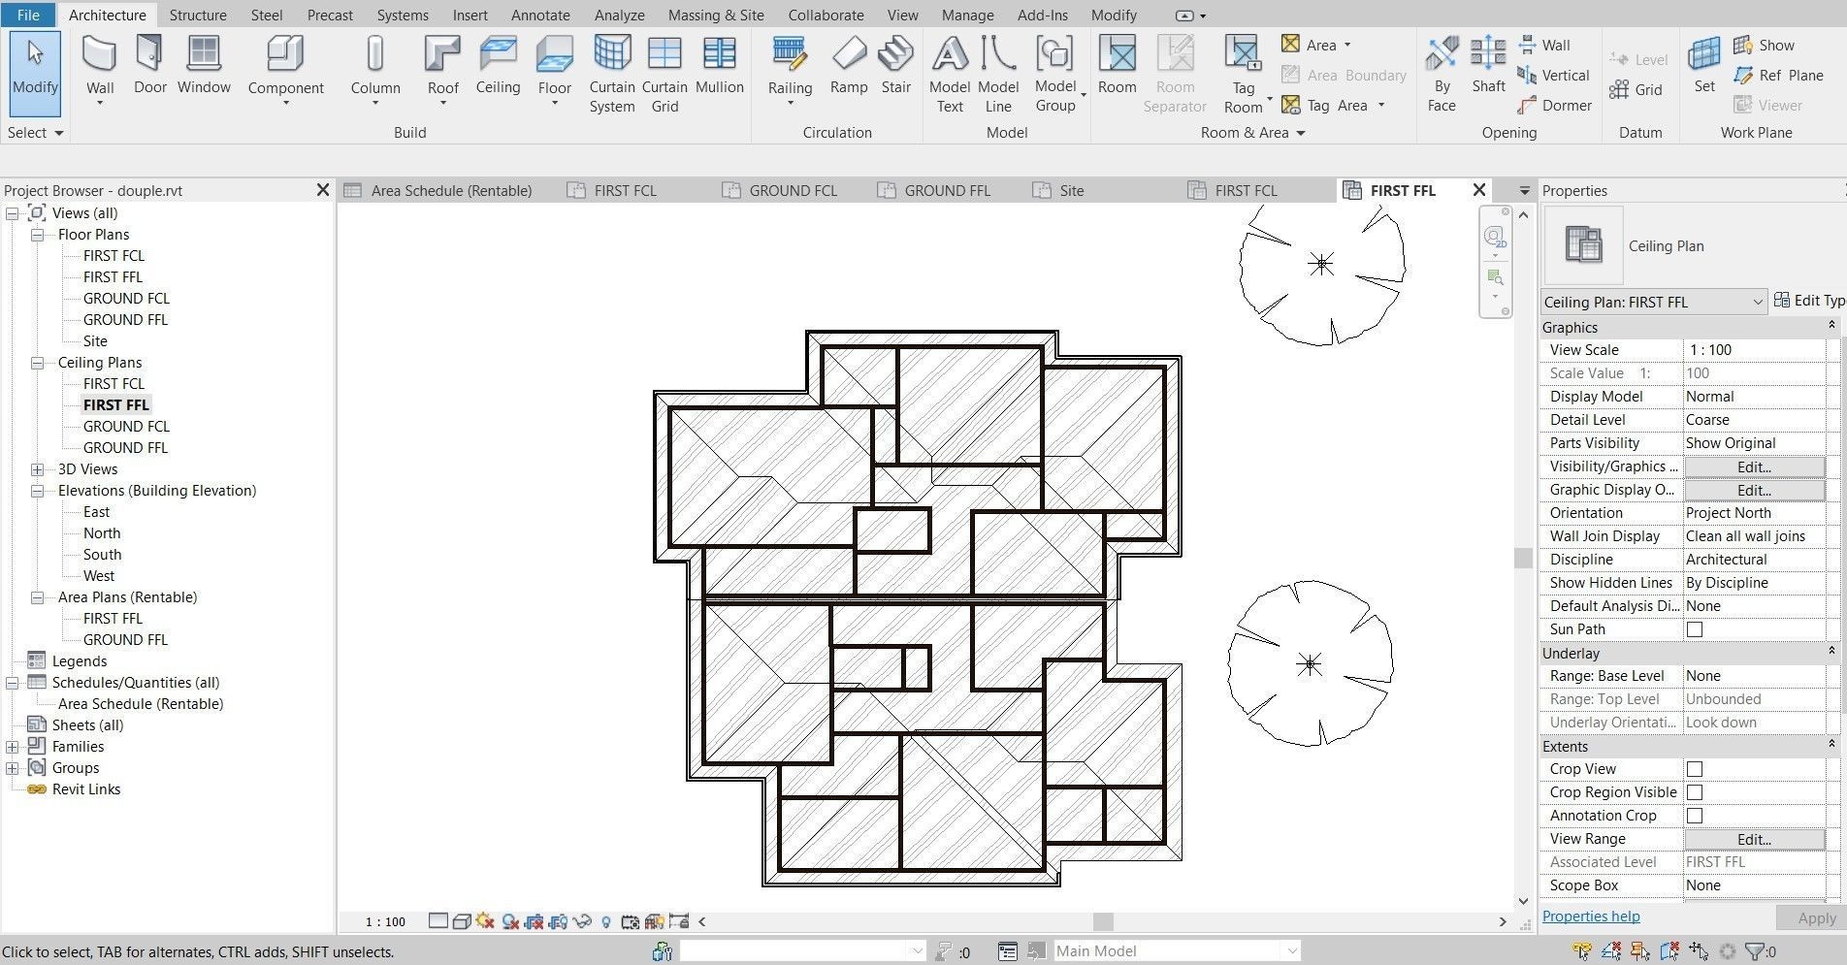Select the Mullion tool
The image size is (1847, 965).
click(x=719, y=65)
